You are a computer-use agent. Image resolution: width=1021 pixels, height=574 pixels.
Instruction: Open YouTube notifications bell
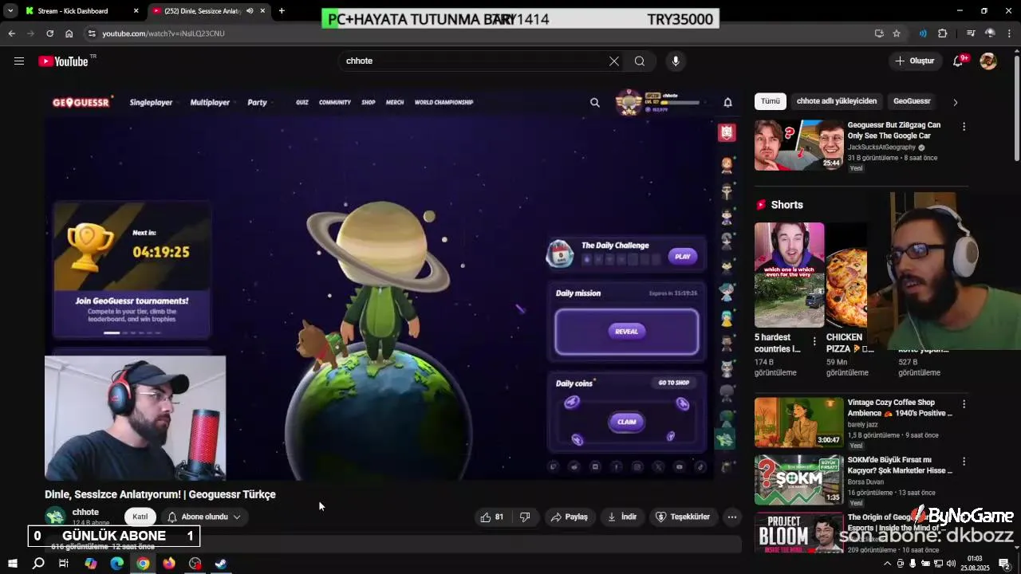coord(959,61)
